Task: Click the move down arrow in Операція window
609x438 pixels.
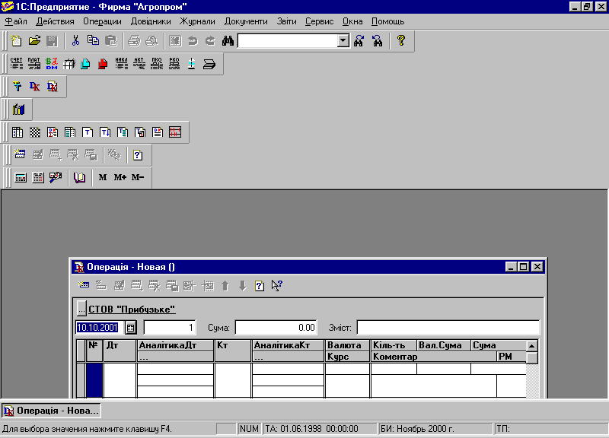Action: point(242,286)
